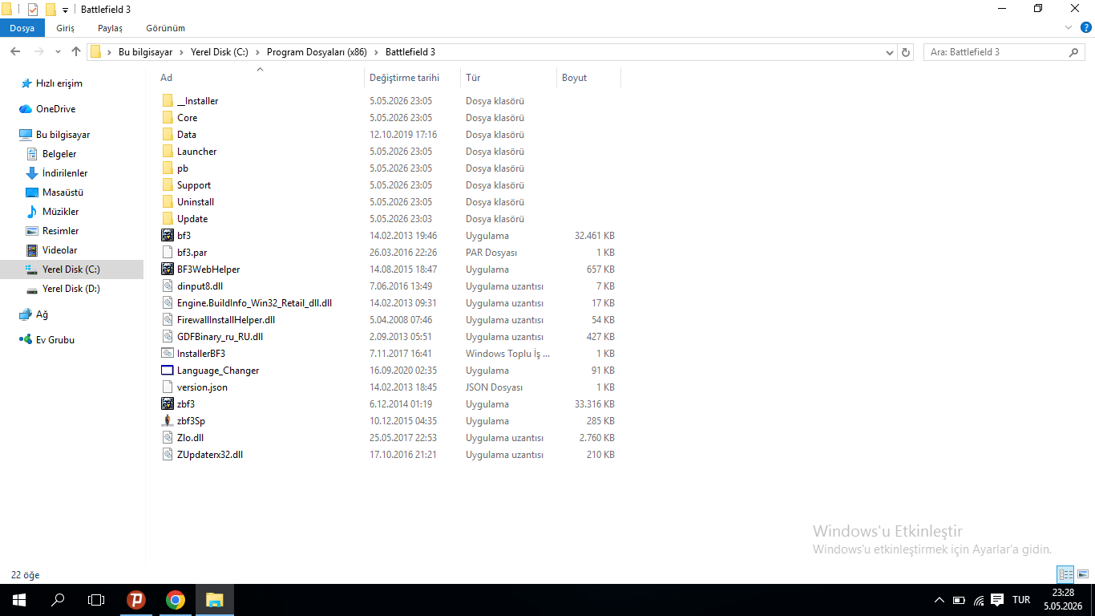The width and height of the screenshot is (1095, 616).
Task: Click the refresh button beside address bar
Action: (x=907, y=52)
